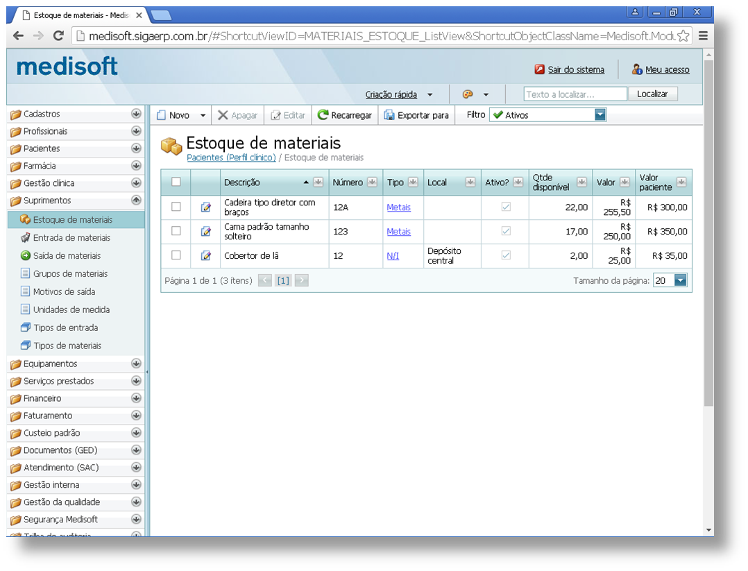Click the Meu acesso user icon

click(637, 69)
